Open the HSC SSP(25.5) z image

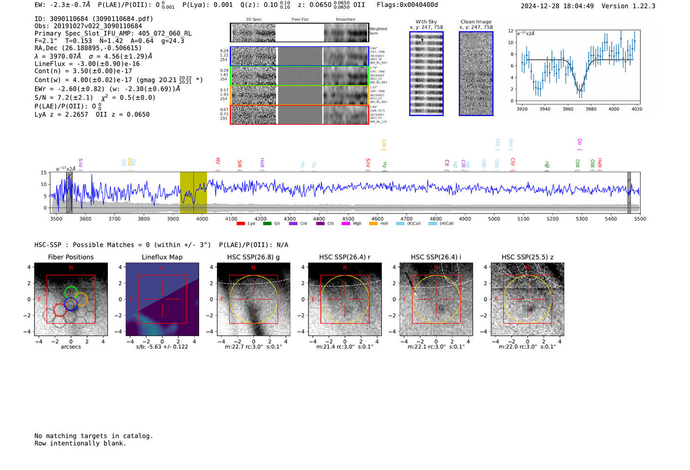(x=527, y=299)
